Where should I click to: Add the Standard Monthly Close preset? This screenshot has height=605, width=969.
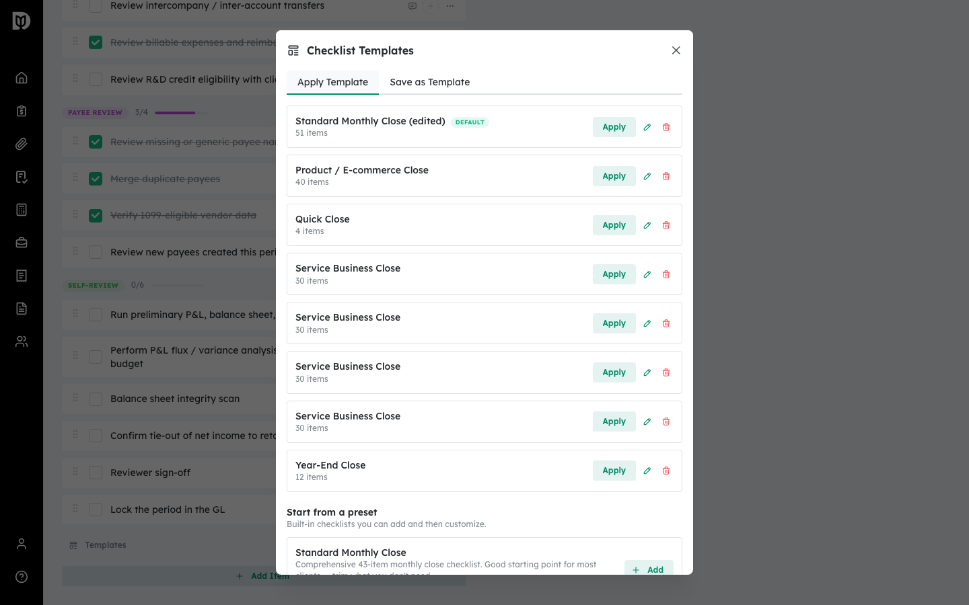click(649, 568)
